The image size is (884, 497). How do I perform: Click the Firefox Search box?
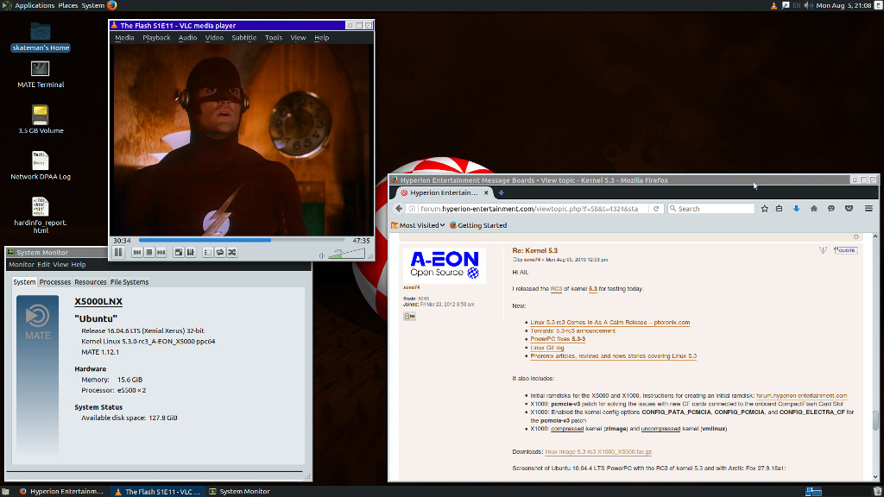coord(711,209)
